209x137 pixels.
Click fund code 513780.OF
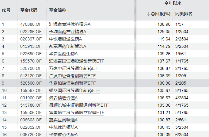coord(31,105)
